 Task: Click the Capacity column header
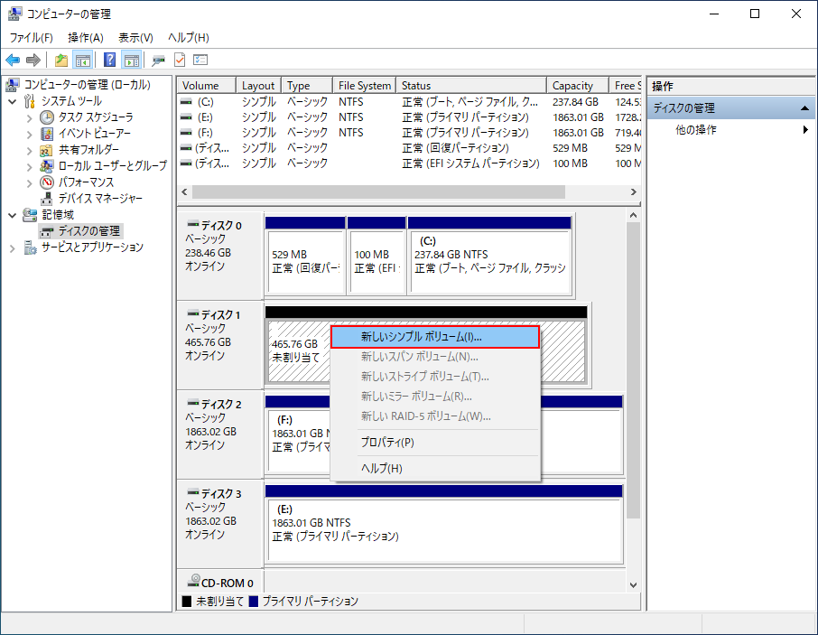click(578, 86)
